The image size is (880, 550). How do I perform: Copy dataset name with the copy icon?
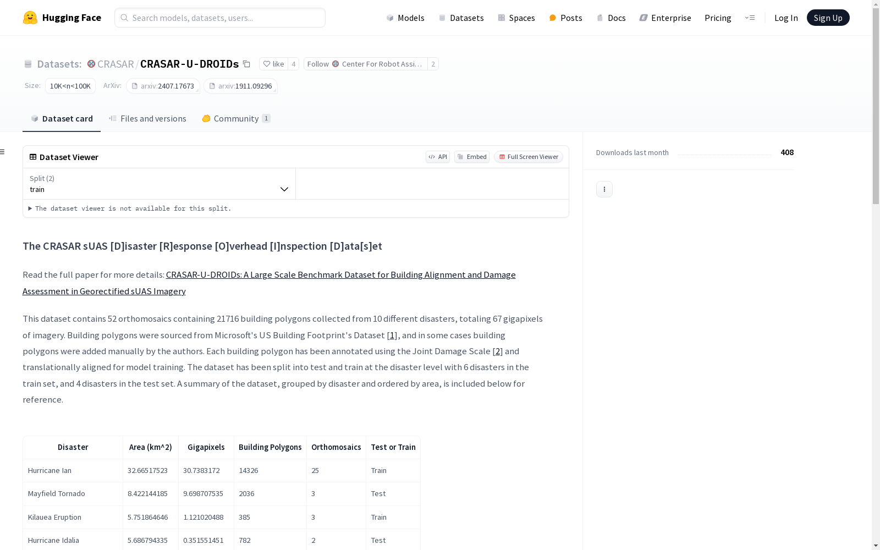[x=246, y=64]
